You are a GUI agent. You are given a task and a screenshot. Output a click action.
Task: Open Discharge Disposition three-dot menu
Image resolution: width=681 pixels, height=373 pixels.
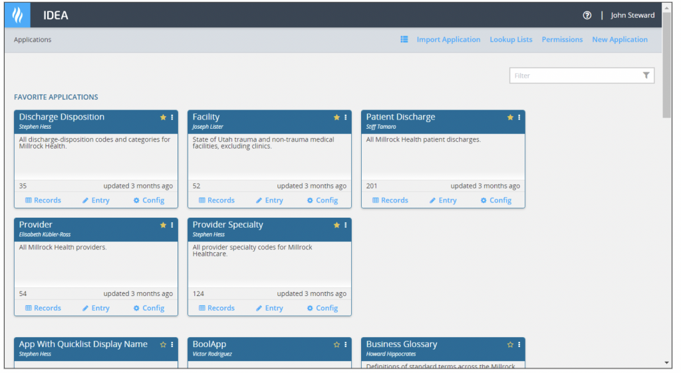coord(172,117)
